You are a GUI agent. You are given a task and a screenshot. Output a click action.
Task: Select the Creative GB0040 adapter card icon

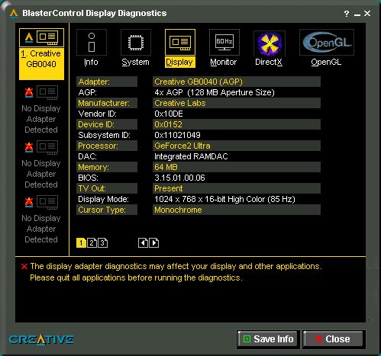pos(41,37)
